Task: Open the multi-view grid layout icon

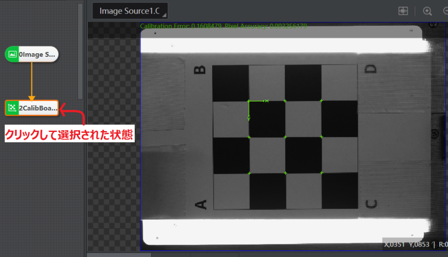Action: 403,11
